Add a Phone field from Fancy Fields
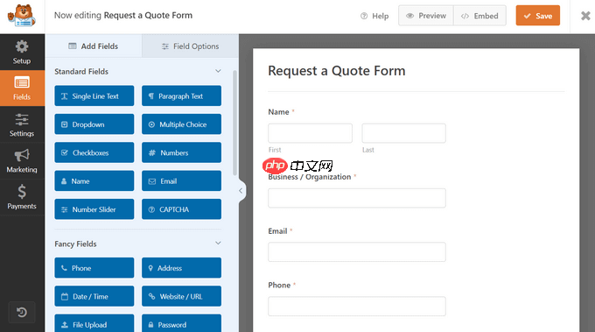Screen dimensions: 595x332 (94, 268)
